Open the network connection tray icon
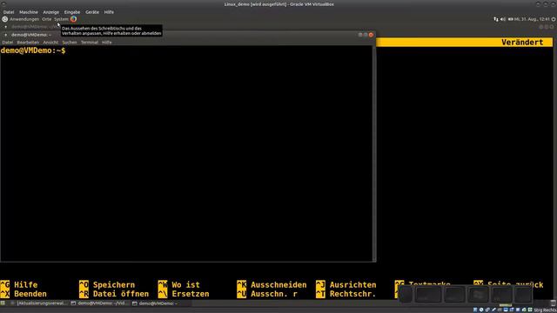This screenshot has height=313, width=557. (x=496, y=19)
